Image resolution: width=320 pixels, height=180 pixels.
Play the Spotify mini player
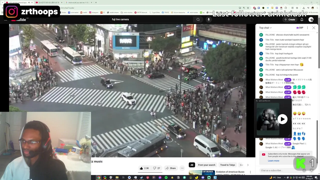coord(282,119)
